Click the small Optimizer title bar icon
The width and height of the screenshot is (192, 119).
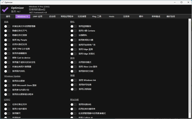2,2
